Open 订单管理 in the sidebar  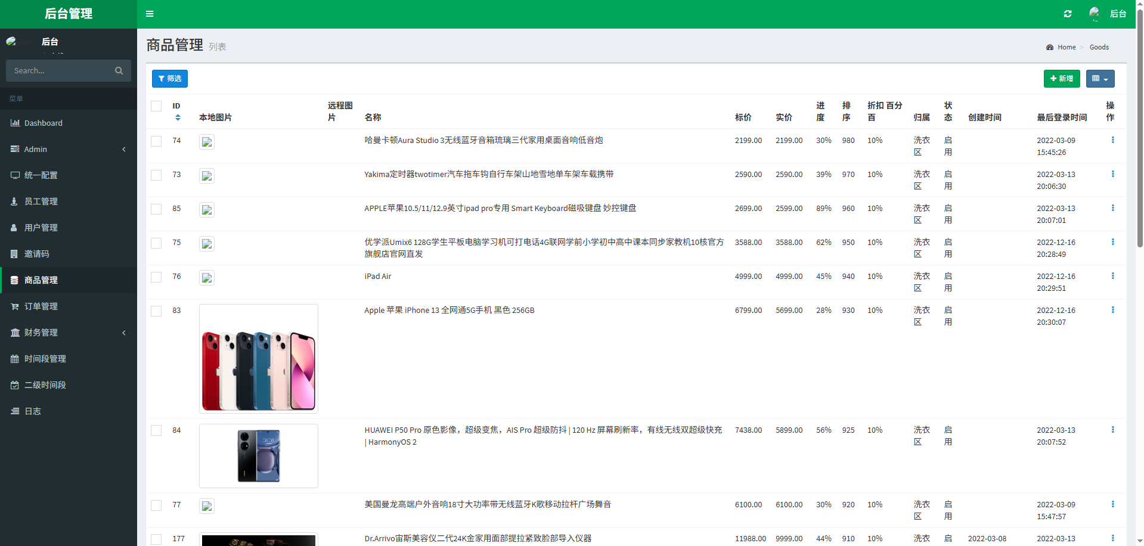click(x=41, y=306)
